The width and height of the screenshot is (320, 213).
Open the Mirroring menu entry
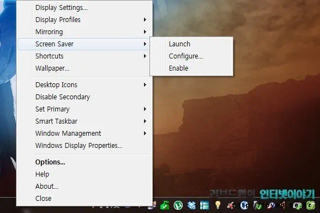click(x=84, y=32)
